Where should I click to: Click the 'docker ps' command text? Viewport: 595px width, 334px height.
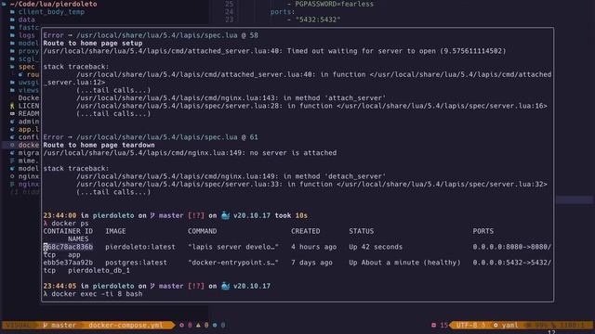click(x=70, y=224)
